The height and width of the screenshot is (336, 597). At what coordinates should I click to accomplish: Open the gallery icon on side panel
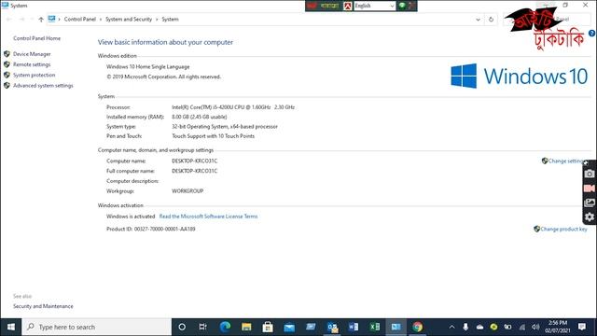(590, 203)
